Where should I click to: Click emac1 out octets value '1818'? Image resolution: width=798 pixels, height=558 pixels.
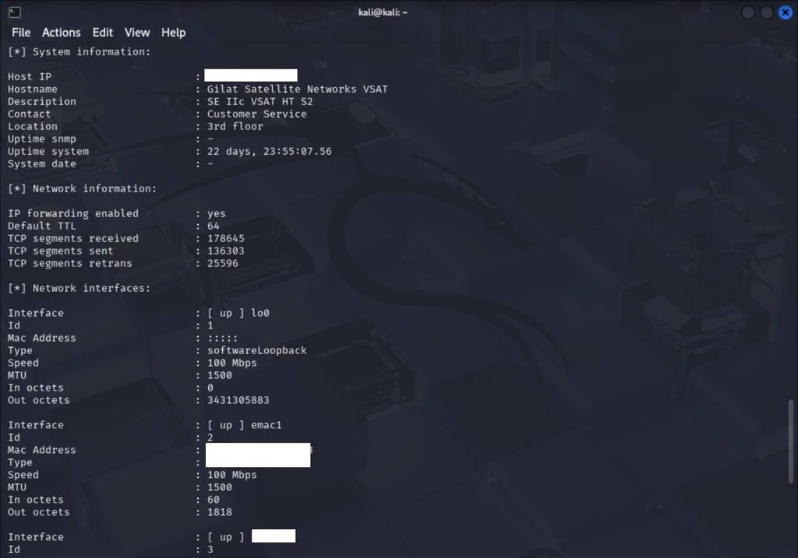point(219,512)
